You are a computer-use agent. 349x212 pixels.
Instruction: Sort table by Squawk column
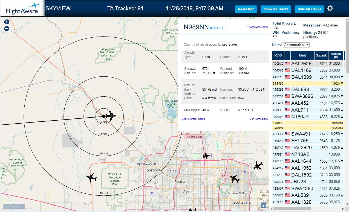click(321, 55)
